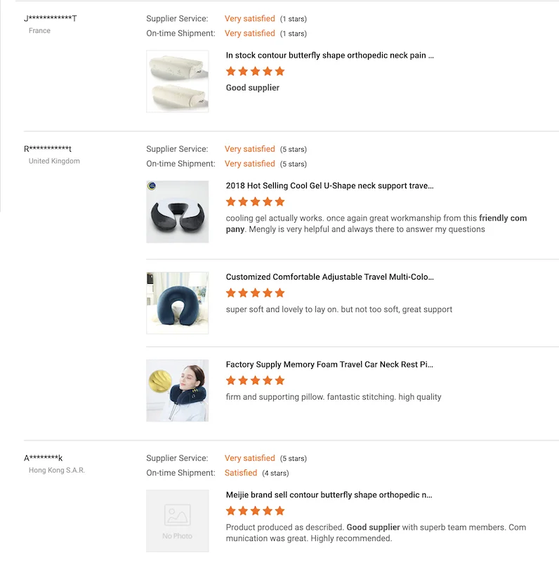This screenshot has width=559, height=562.
Task: Click star rating under Customized Comfortable product
Action: pyautogui.click(x=255, y=293)
